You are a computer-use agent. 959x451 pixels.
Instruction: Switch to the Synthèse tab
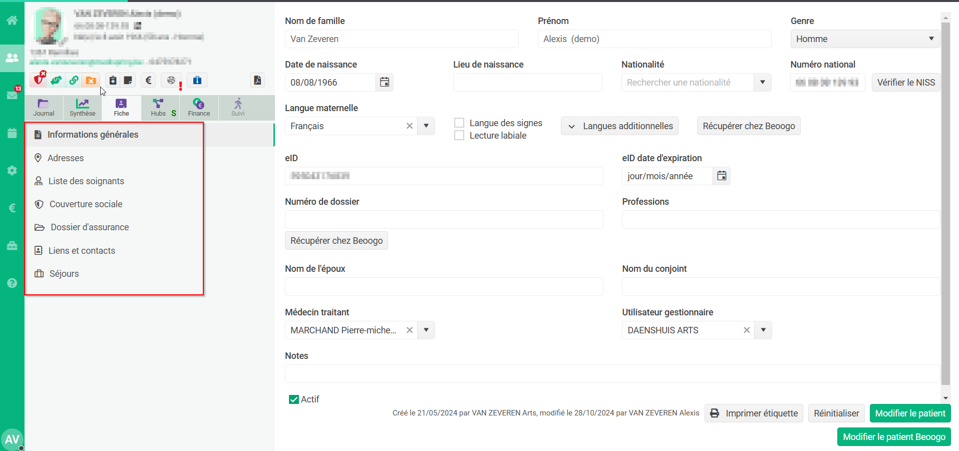tap(83, 108)
